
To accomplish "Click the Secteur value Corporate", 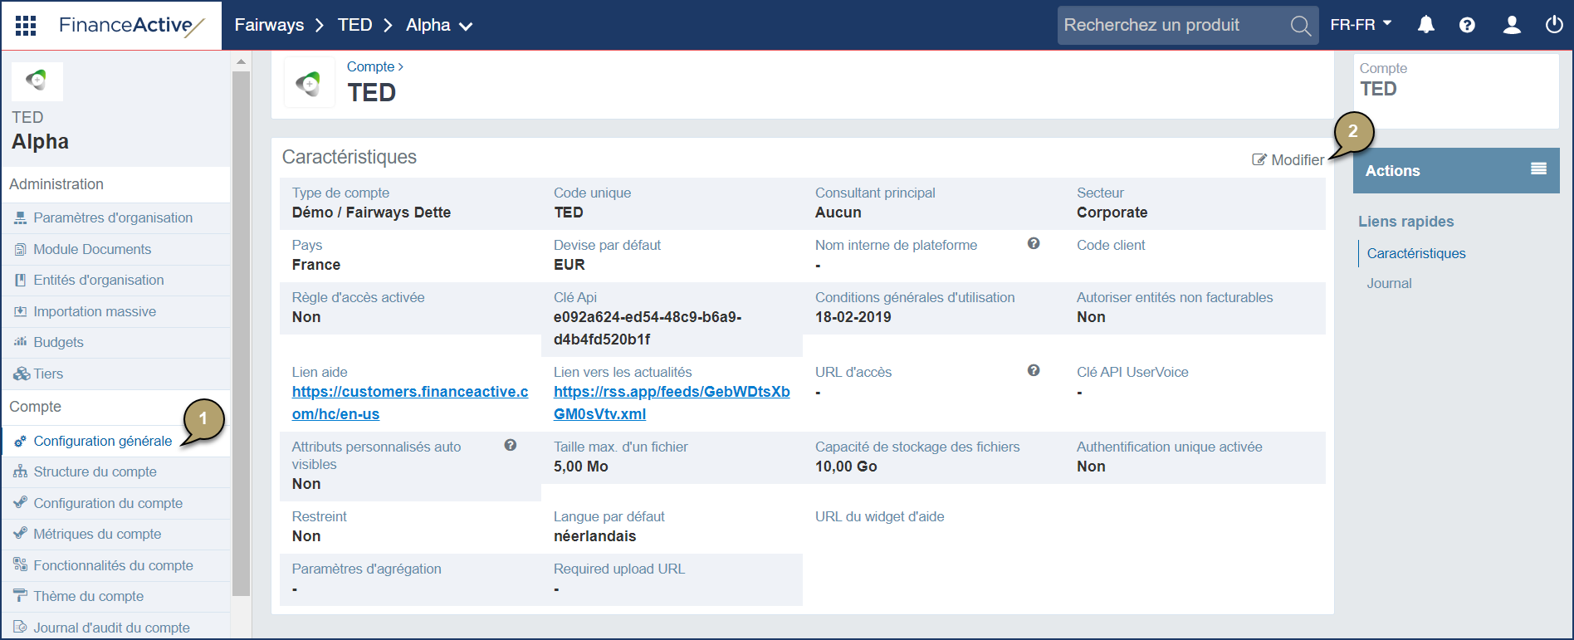I will [x=1112, y=213].
